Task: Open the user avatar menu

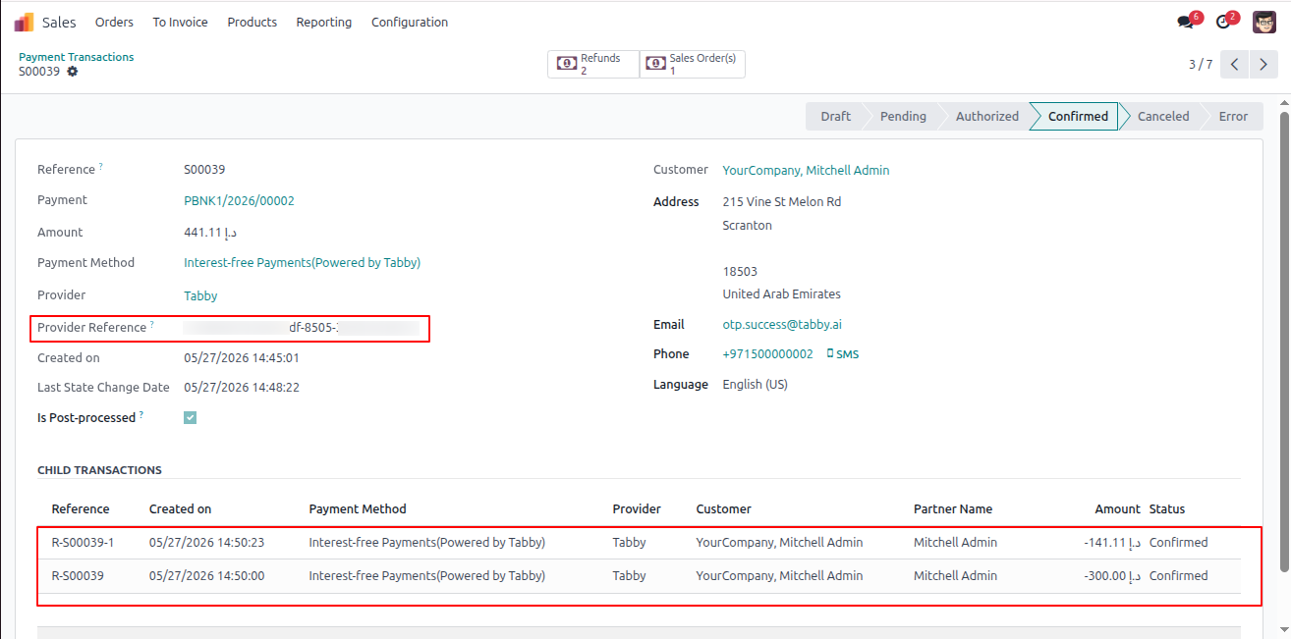Action: [x=1263, y=22]
